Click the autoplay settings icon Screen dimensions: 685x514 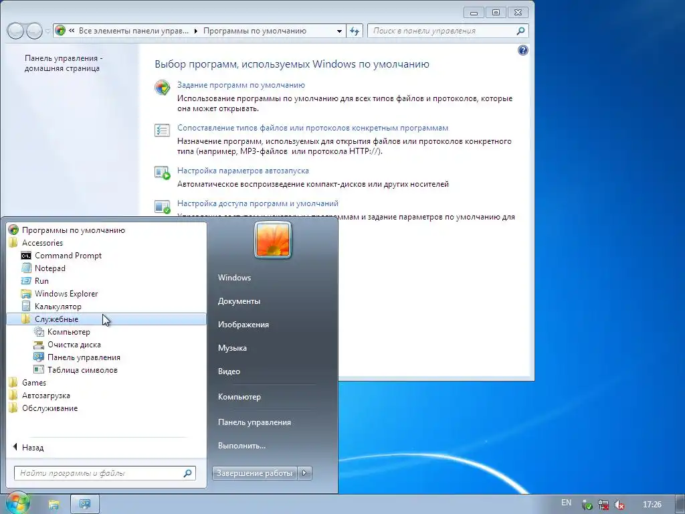coord(162,173)
